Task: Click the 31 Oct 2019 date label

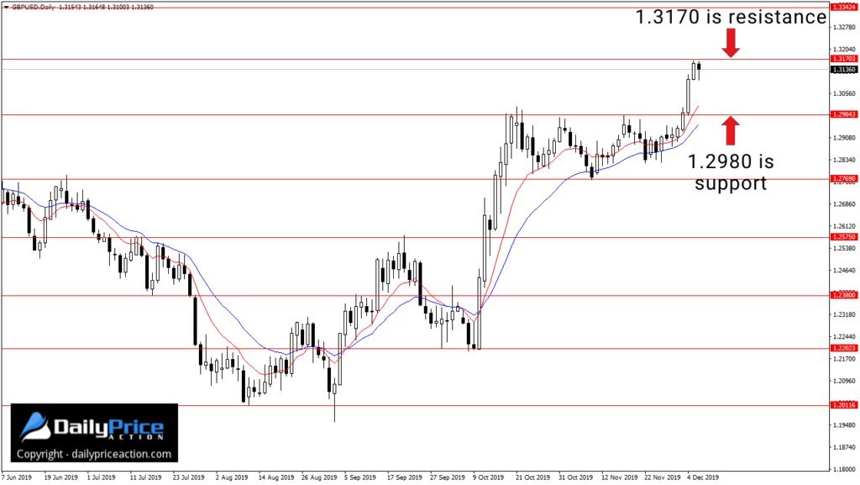Action: [x=576, y=477]
